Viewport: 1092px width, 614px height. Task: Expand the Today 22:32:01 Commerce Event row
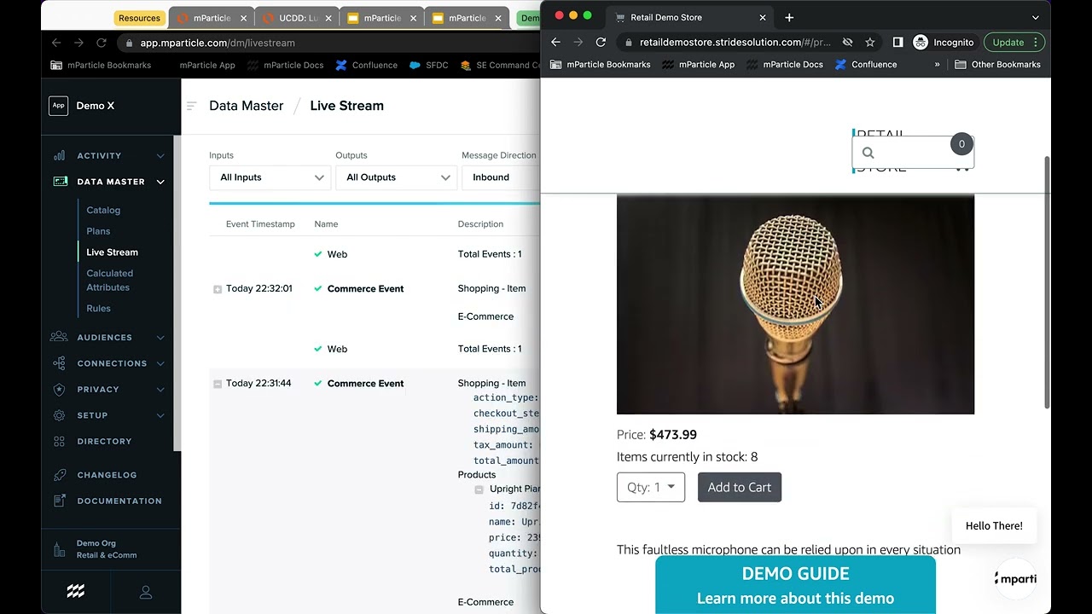coord(218,289)
